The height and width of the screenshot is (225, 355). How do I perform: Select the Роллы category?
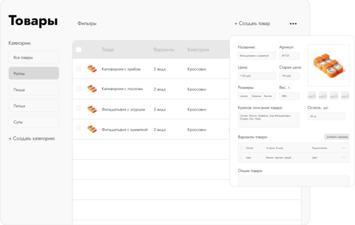(x=34, y=73)
